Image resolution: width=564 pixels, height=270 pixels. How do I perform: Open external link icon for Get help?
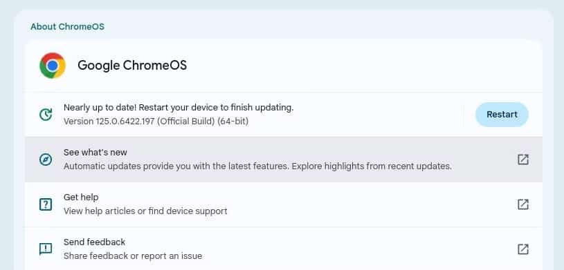(523, 204)
